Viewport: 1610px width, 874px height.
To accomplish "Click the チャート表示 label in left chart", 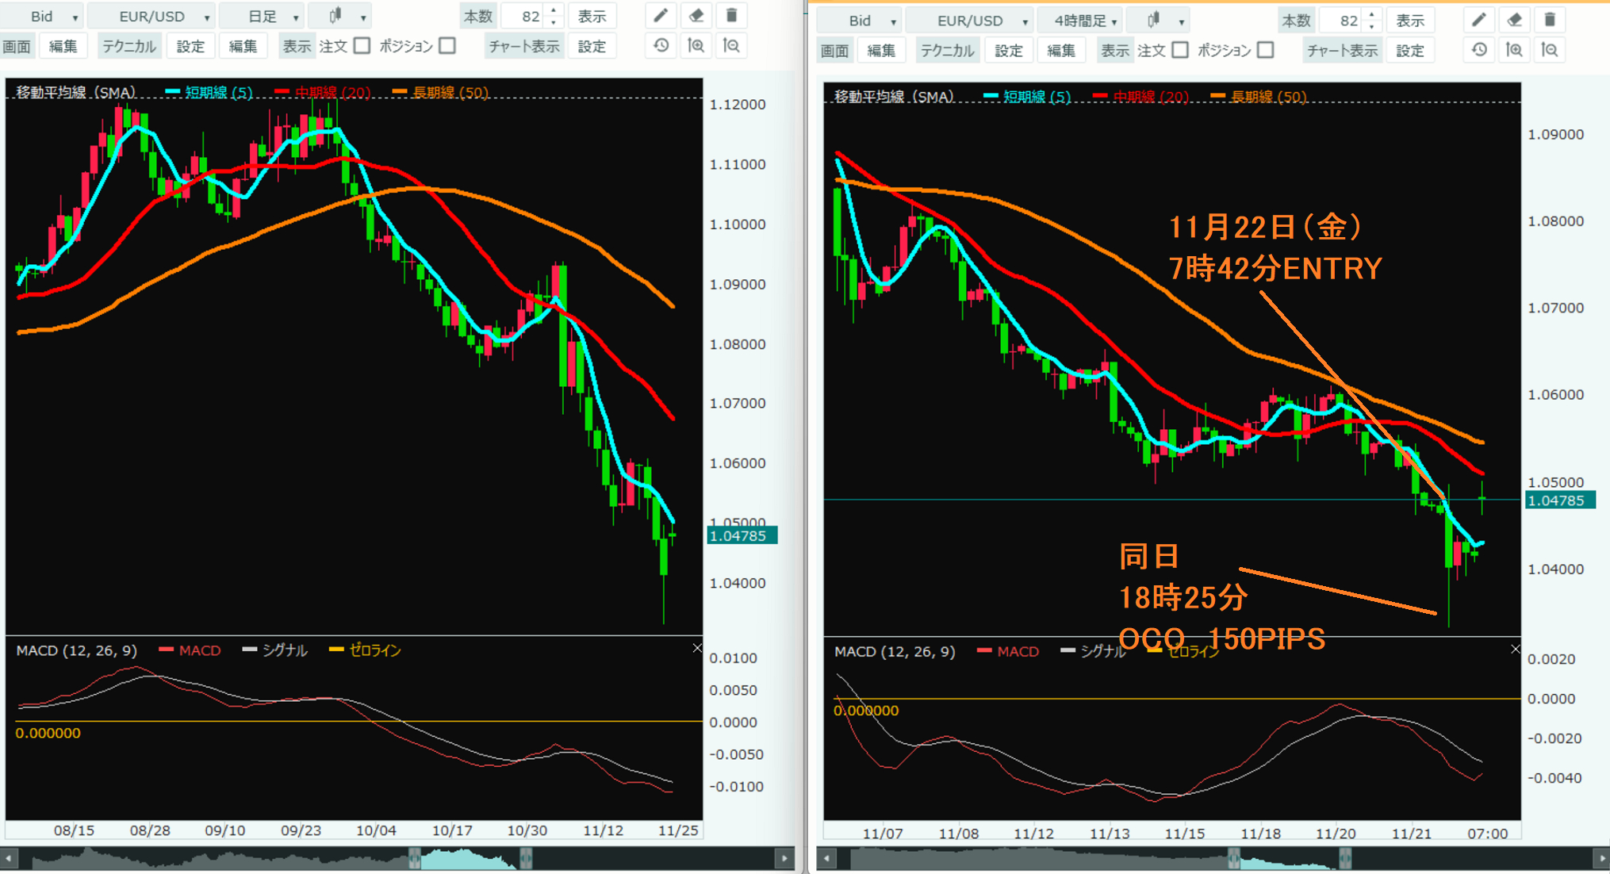I will point(524,46).
